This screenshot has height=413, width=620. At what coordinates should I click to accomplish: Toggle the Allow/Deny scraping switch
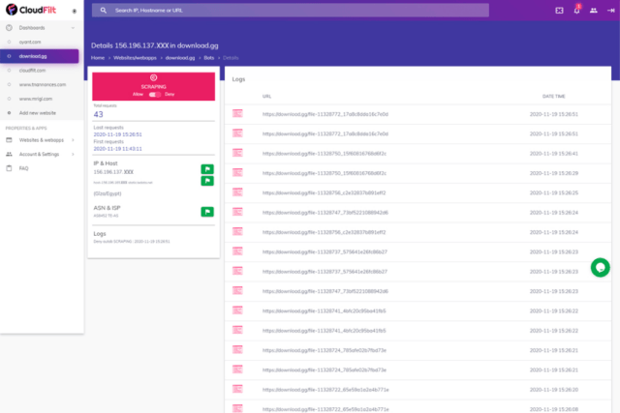click(152, 95)
